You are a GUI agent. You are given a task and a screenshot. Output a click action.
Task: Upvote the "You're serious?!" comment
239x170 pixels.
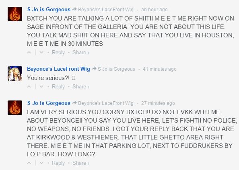(x=29, y=86)
